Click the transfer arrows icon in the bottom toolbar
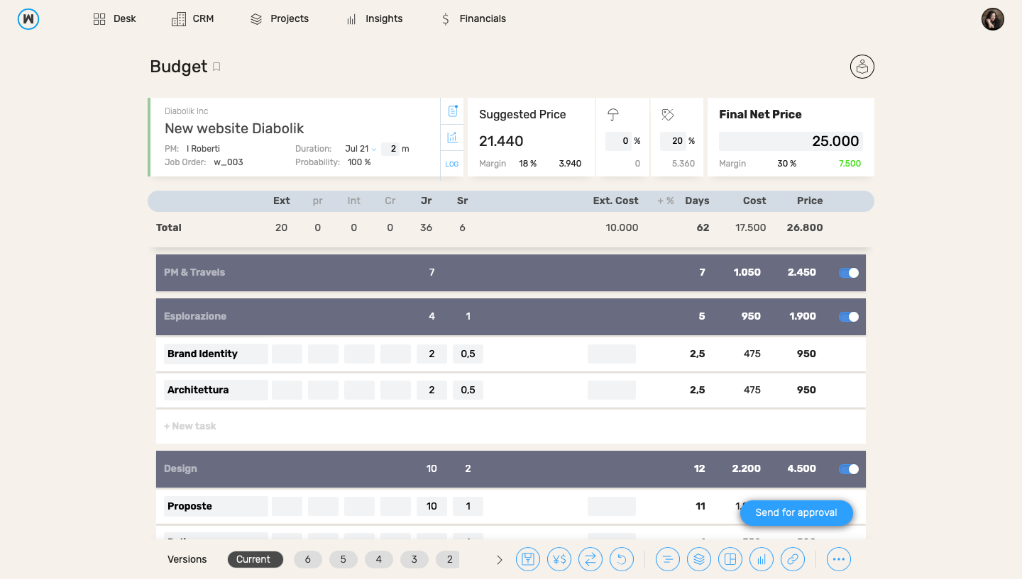This screenshot has height=579, width=1022. [590, 559]
